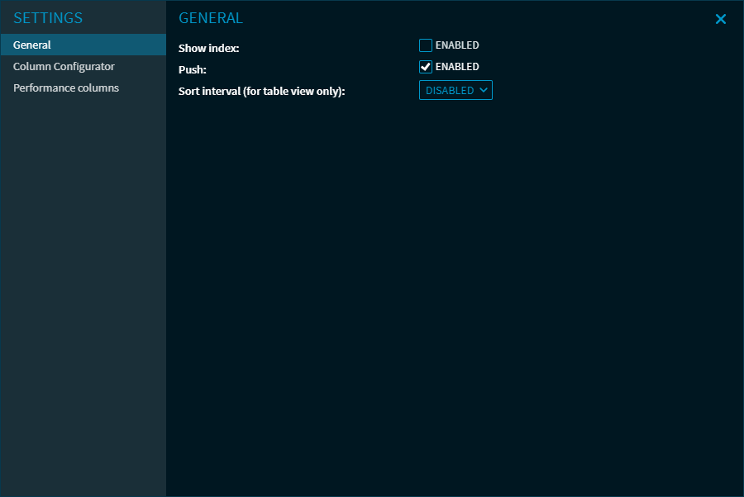This screenshot has width=744, height=497.
Task: Switch to Performance columns settings
Action: 66,88
